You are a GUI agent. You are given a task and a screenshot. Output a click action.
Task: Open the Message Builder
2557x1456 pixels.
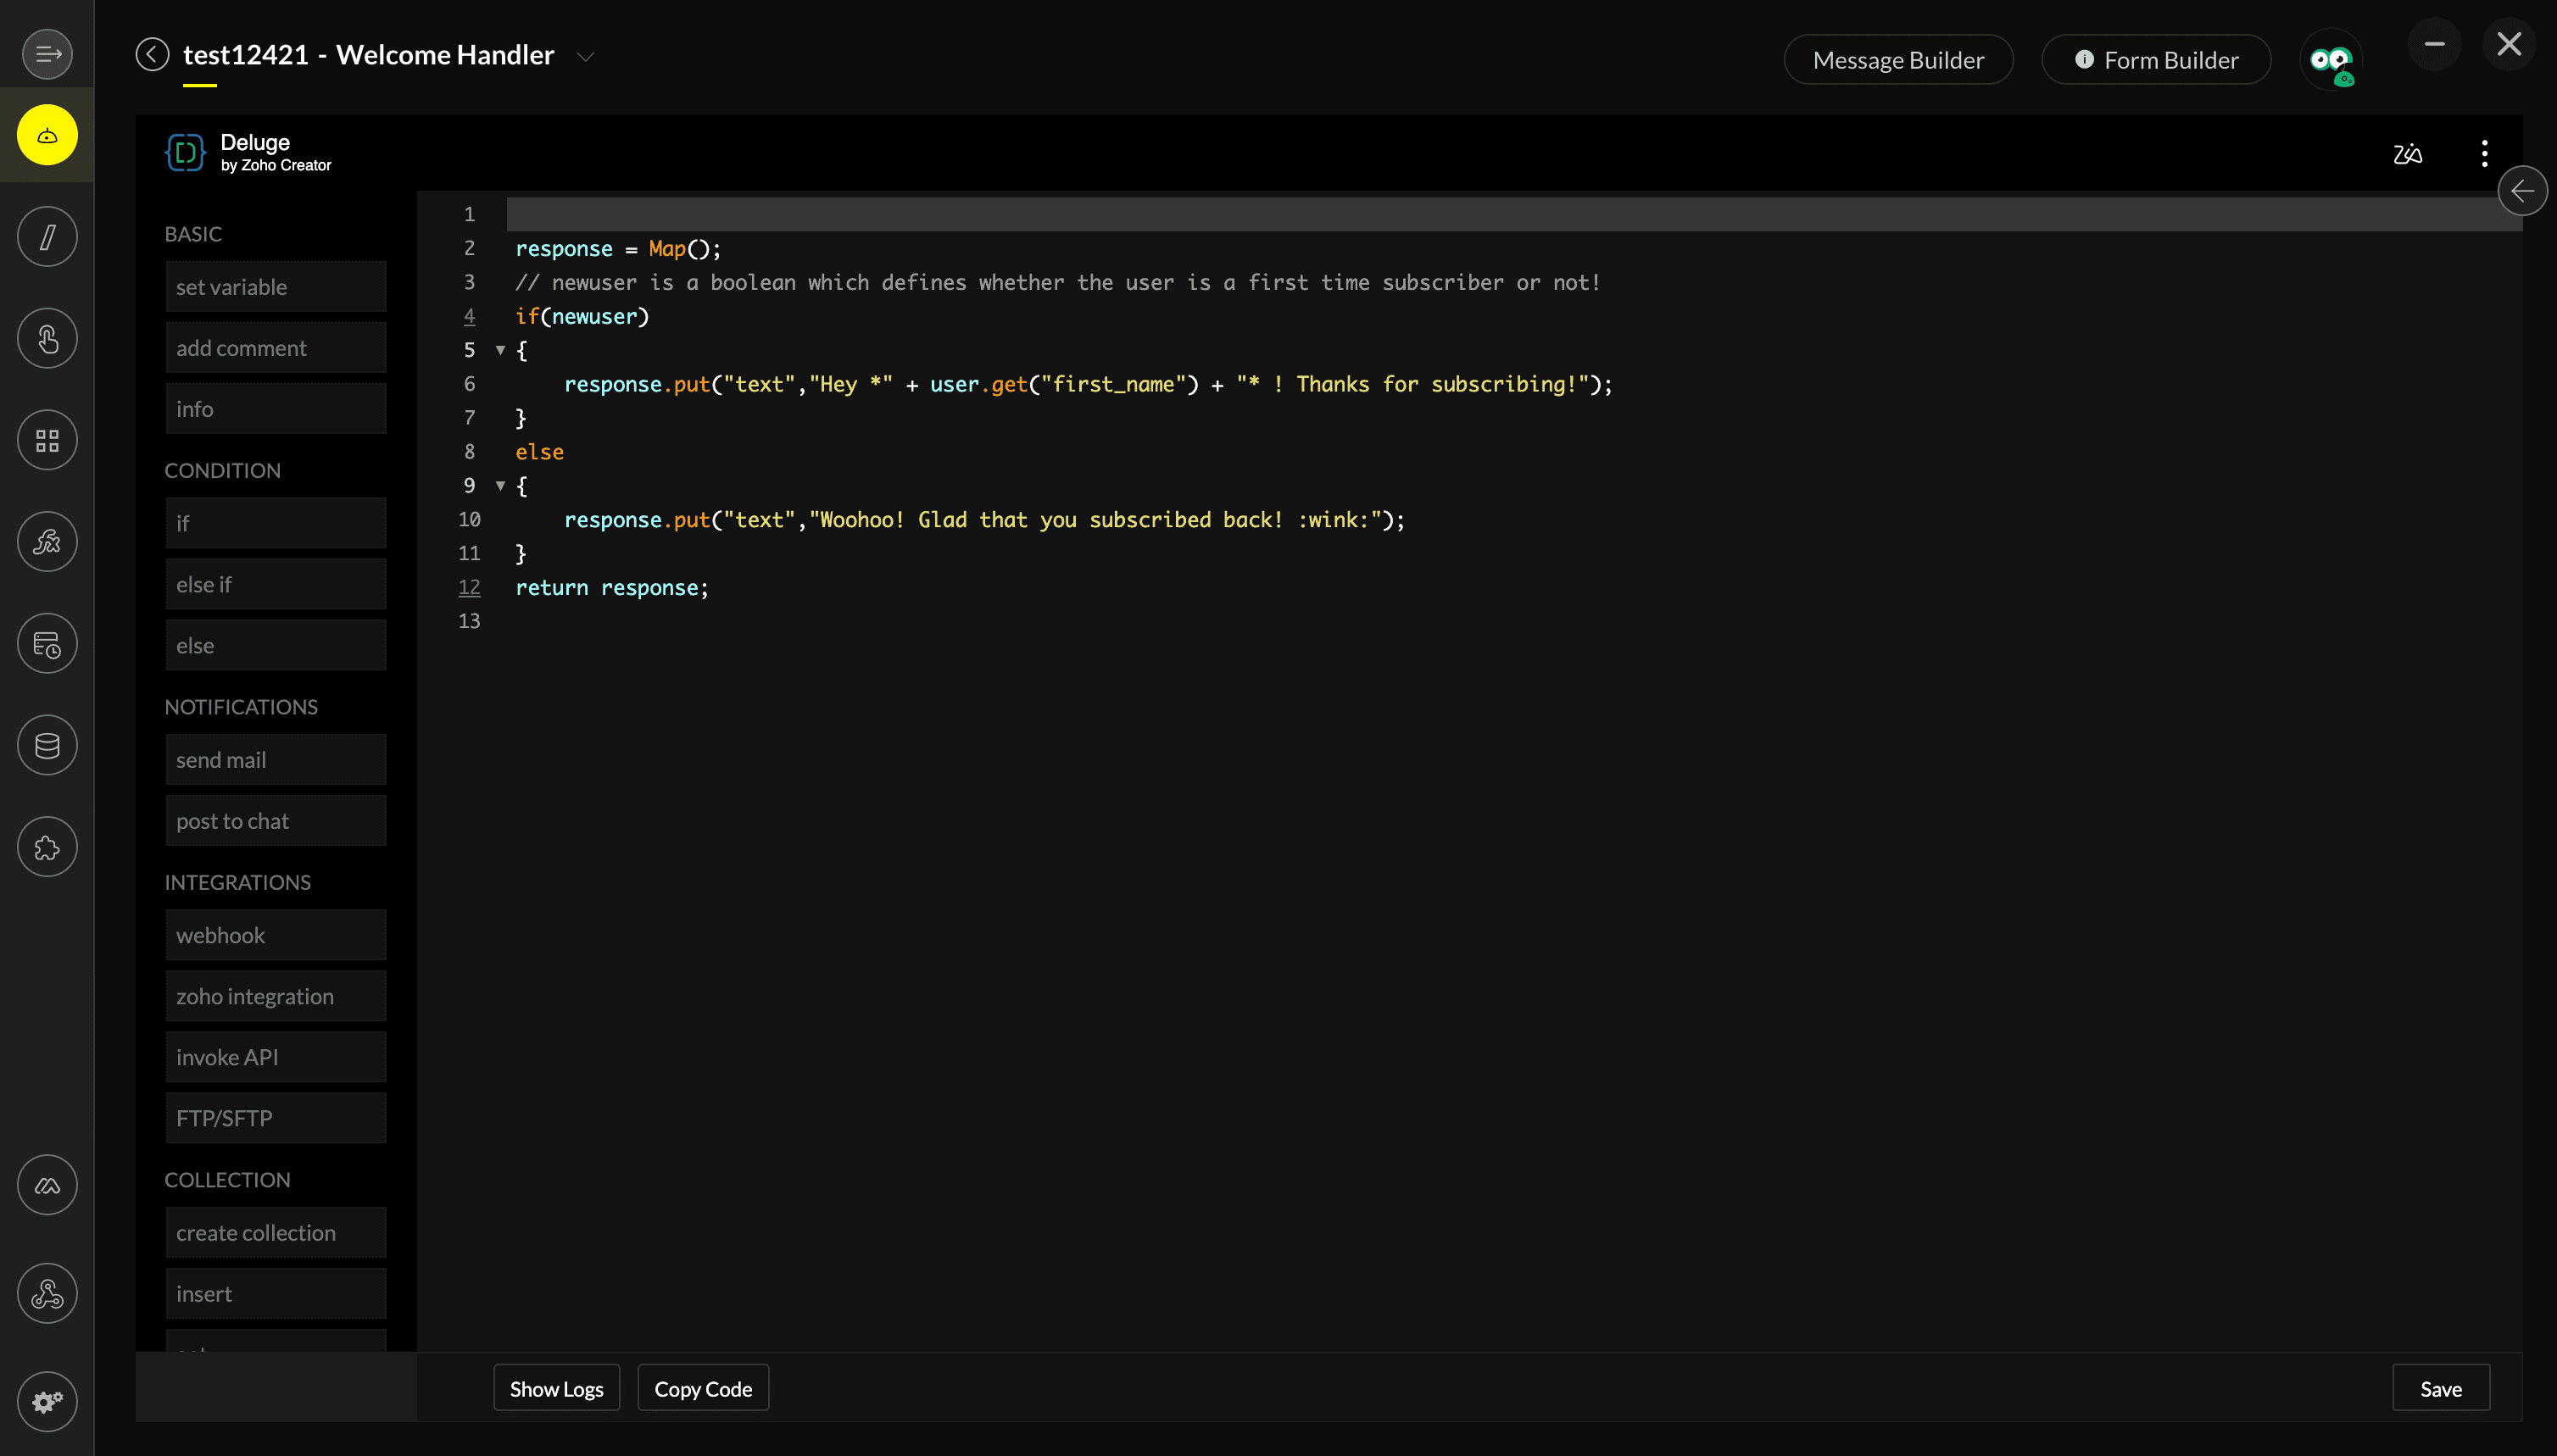click(1897, 60)
